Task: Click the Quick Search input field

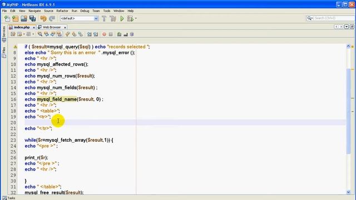Action: pos(334,18)
